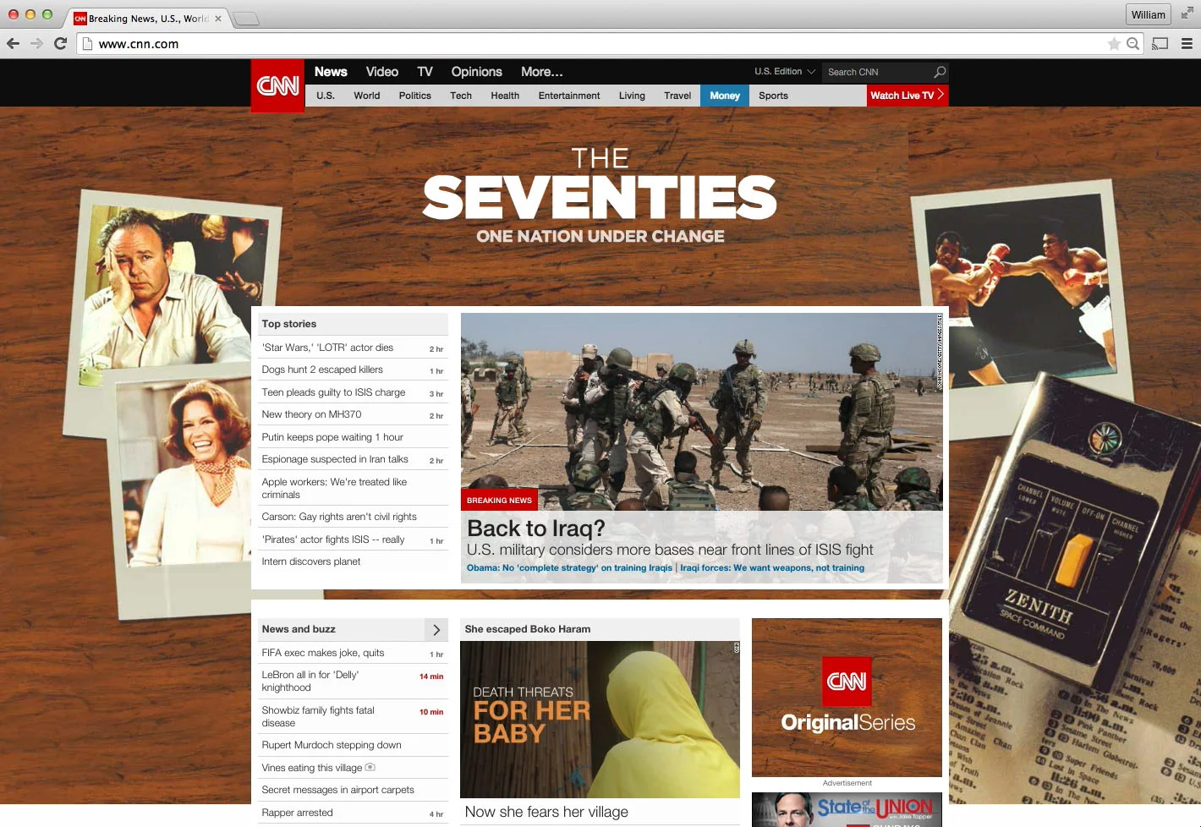Open LeBron all in for 'Delly' story
1201x827 pixels.
(310, 681)
